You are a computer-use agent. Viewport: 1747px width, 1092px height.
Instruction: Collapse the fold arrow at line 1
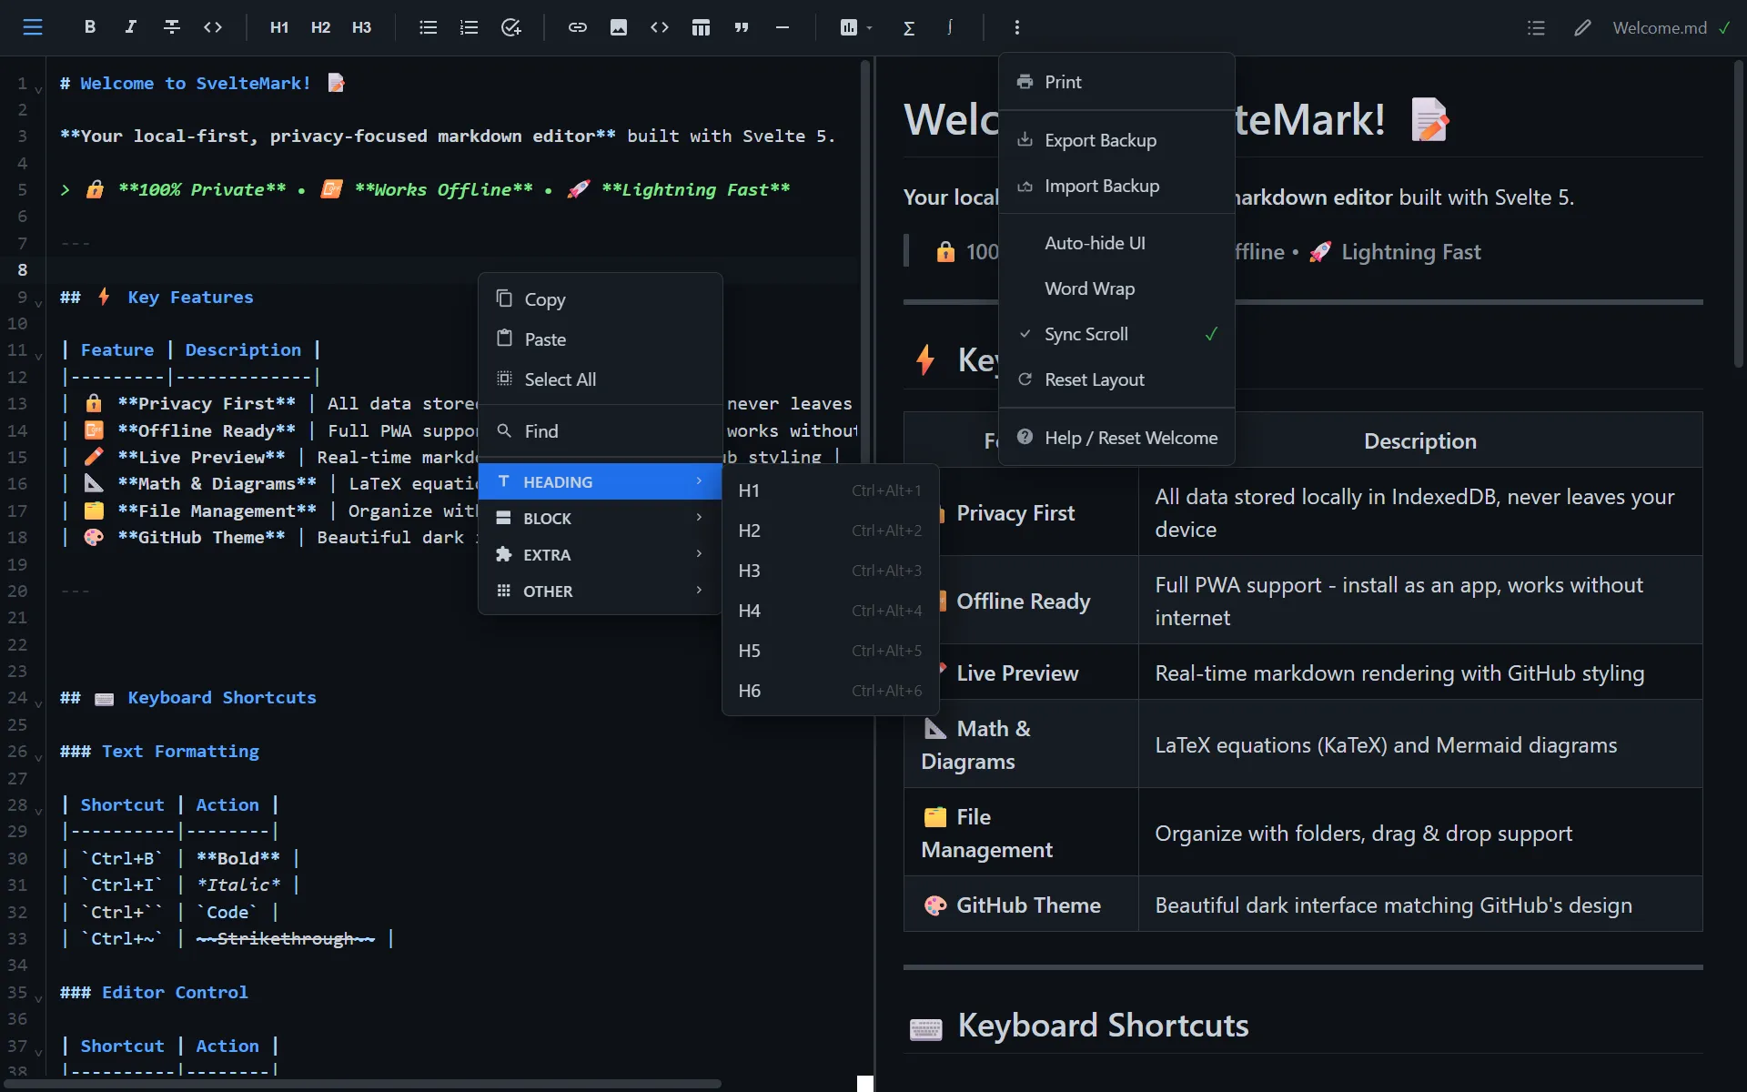click(38, 88)
